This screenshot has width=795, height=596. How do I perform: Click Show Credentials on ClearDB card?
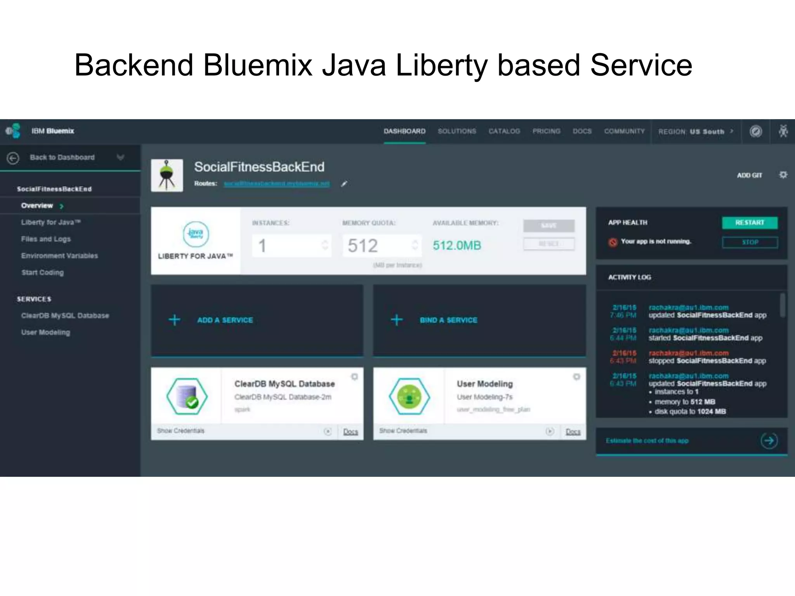tap(181, 431)
